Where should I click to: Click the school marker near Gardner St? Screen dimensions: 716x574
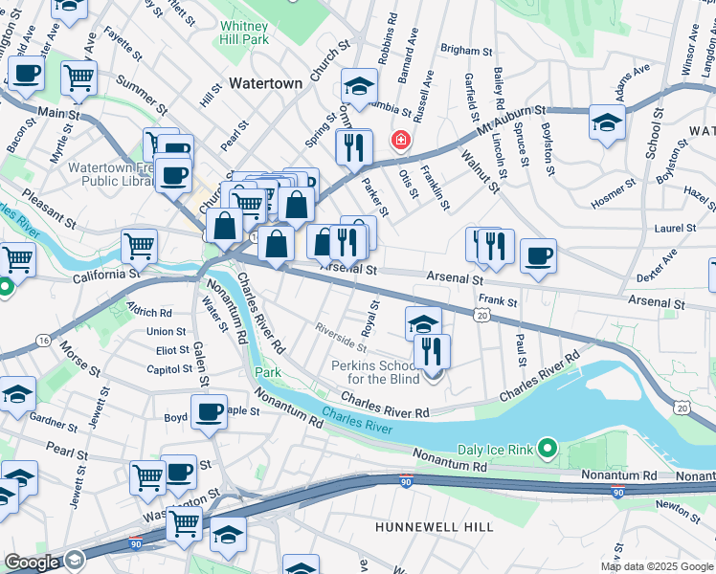pyautogui.click(x=18, y=395)
